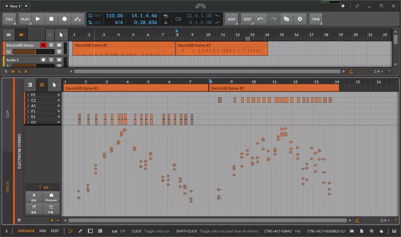Click note editor follow-playback icon

(357, 220)
